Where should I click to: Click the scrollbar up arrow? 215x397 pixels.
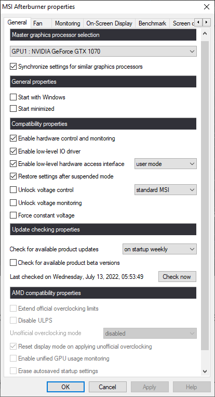(x=205, y=34)
